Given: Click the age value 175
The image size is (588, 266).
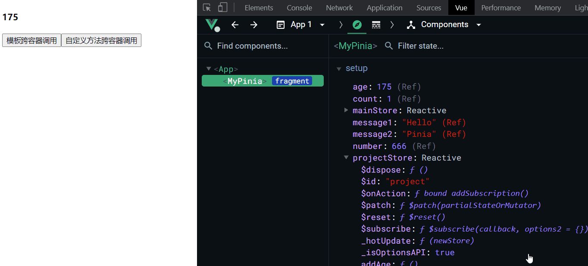Looking at the screenshot, I should click(384, 87).
